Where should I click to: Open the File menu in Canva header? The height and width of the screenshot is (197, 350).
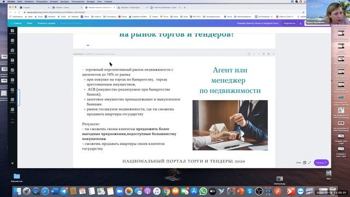(30, 23)
